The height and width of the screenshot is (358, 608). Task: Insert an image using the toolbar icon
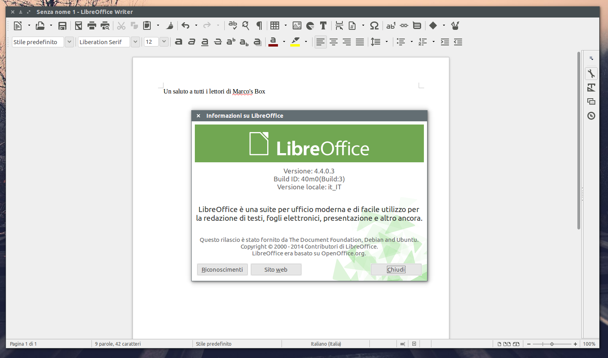297,25
